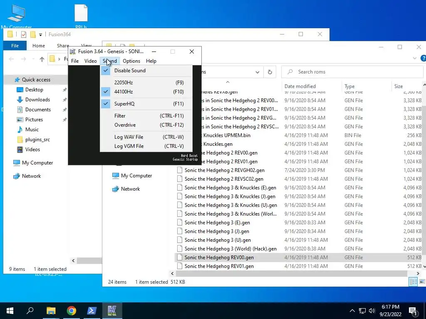426x319 pixels.
Task: Open Fusion's Video menu
Action: click(90, 61)
